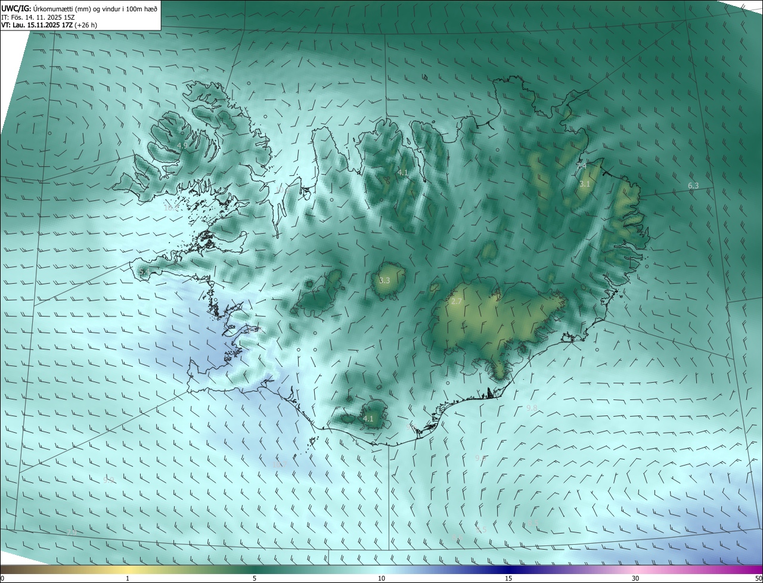Click the 2.7 value on the large glacier
763x583 pixels.
457,302
